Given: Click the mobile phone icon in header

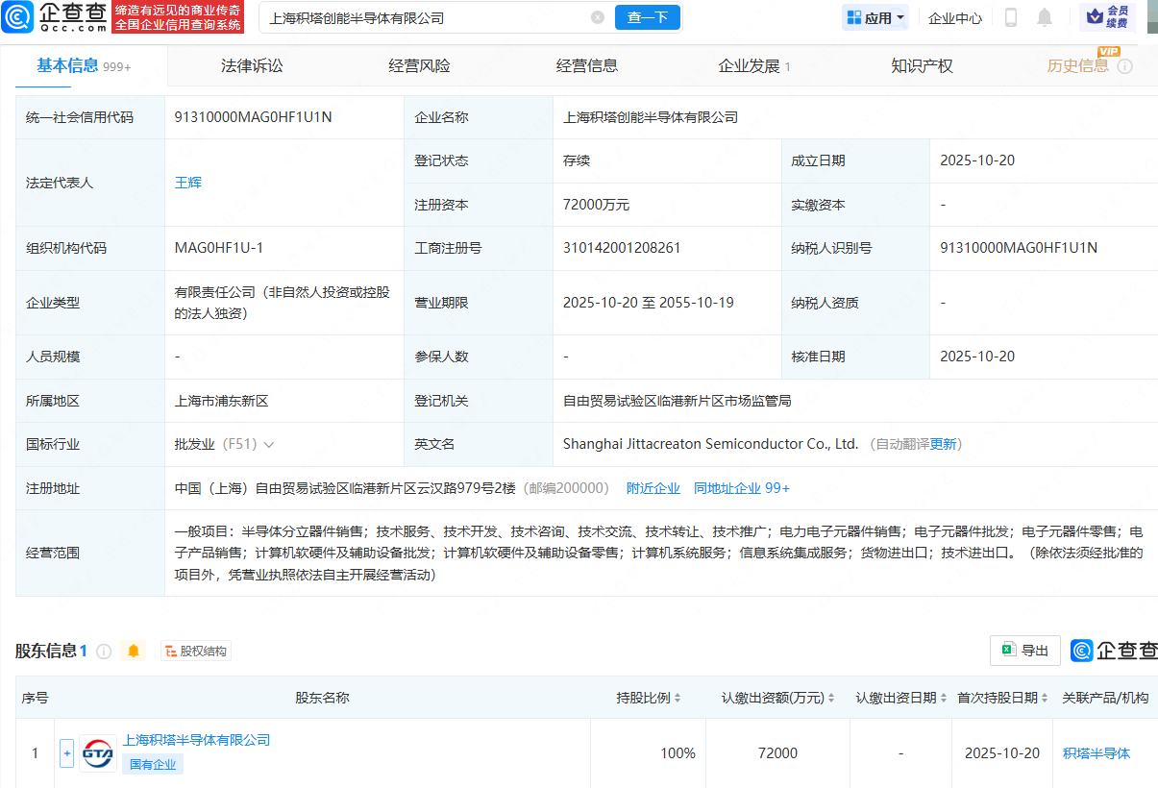Looking at the screenshot, I should coord(1011,17).
